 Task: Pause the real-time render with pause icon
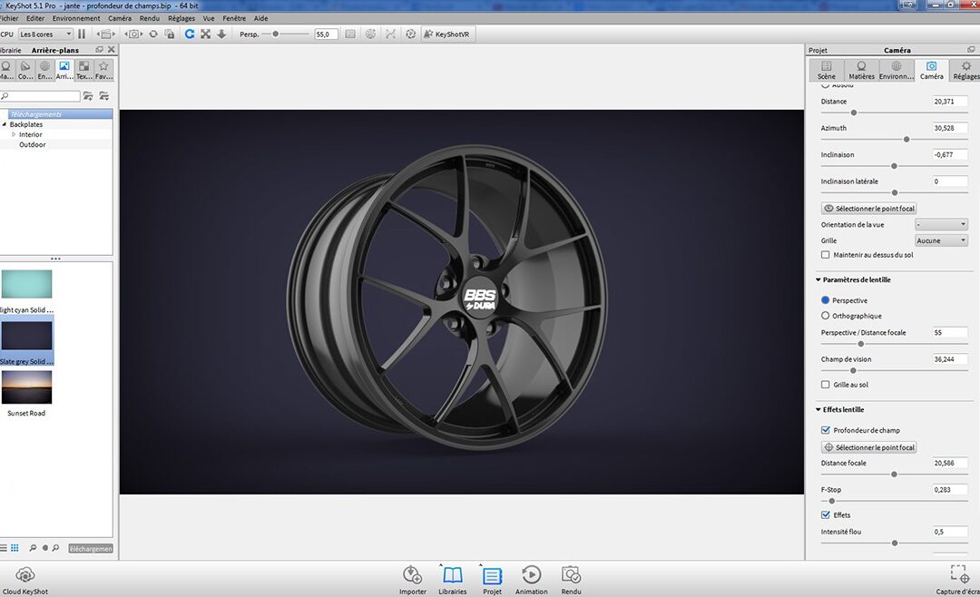[x=82, y=34]
